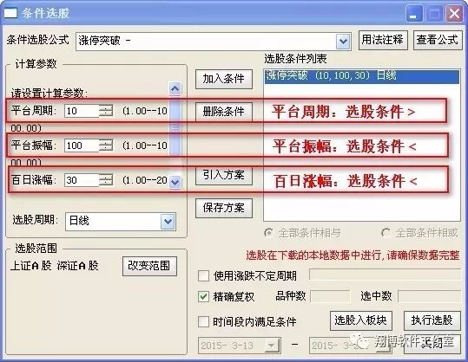Click the 保存方案 button
Viewport: 468px width, 362px height.
(224, 208)
